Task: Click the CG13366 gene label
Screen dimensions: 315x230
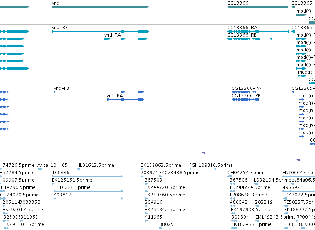Action: point(238,3)
